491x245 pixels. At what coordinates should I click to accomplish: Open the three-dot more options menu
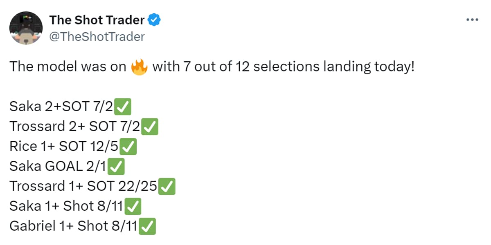click(472, 20)
